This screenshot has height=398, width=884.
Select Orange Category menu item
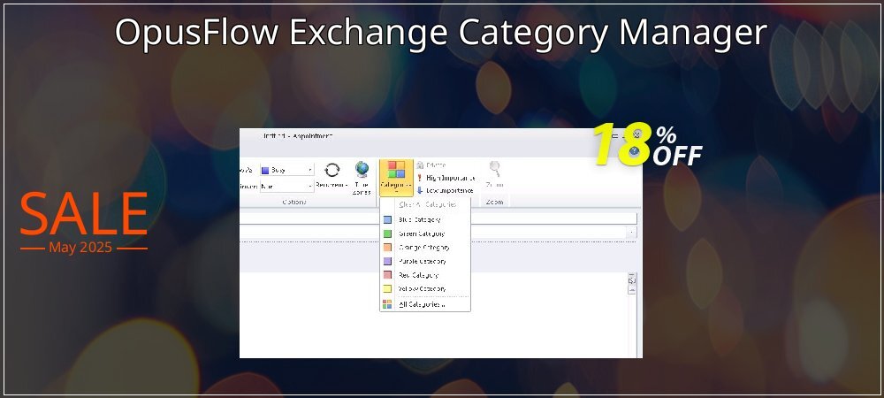point(425,247)
